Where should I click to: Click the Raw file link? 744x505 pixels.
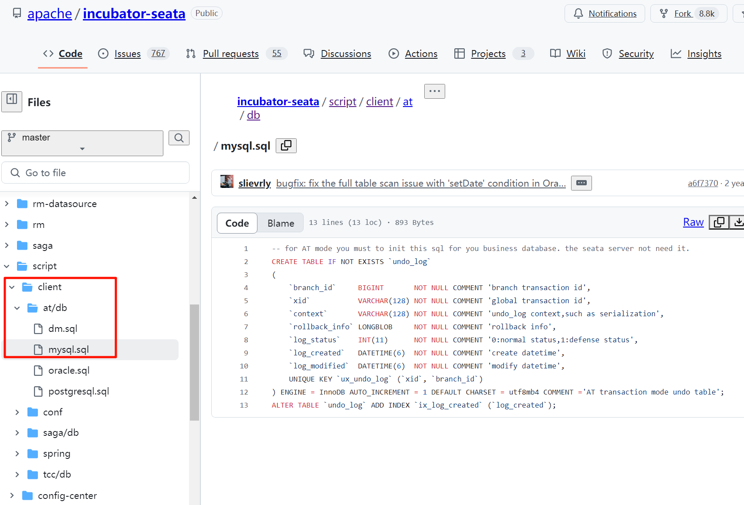[x=693, y=222]
